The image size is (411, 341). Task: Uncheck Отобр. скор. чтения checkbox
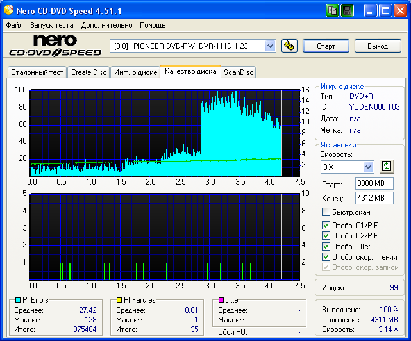tap(326, 256)
